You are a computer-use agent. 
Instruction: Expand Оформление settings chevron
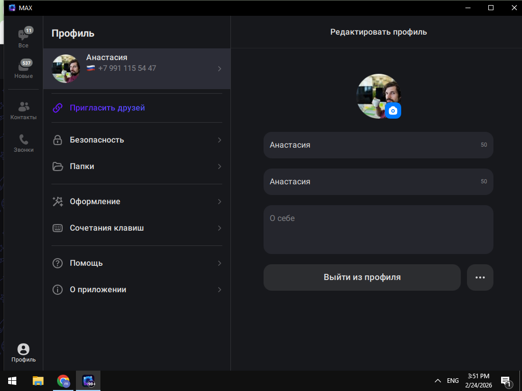(219, 202)
